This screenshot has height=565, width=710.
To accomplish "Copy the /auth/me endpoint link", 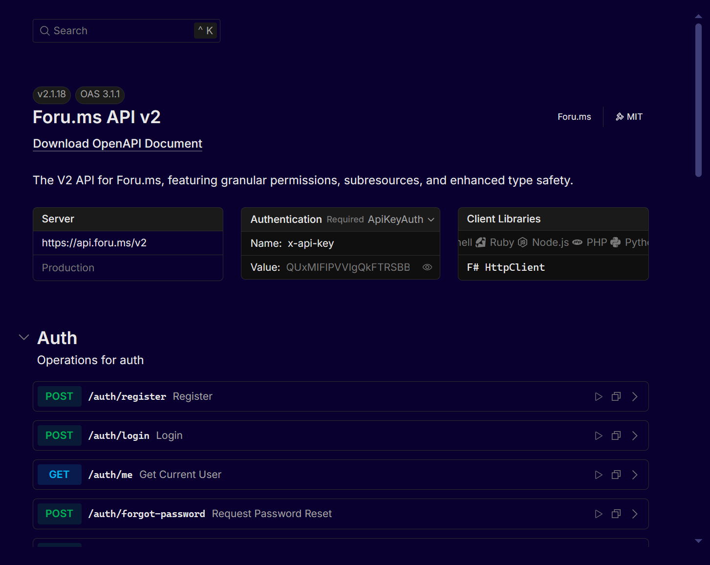I will pos(616,475).
